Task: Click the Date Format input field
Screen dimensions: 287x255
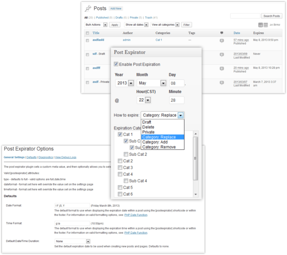Action: [x=72, y=205]
